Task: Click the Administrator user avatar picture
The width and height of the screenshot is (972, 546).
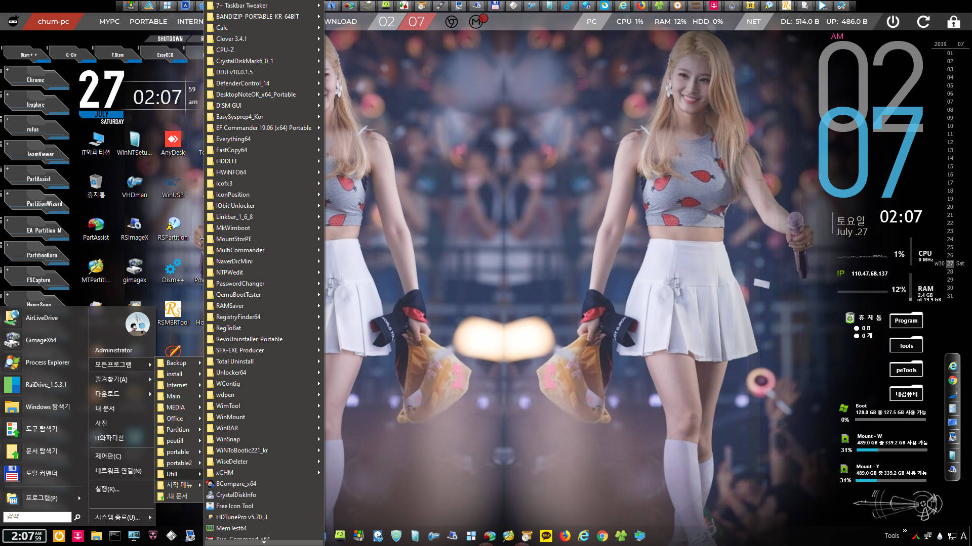Action: 137,324
